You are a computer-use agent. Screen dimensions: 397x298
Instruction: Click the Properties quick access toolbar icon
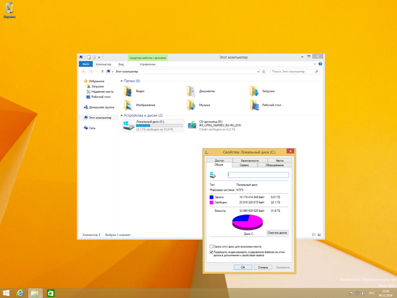pyautogui.click(x=89, y=58)
